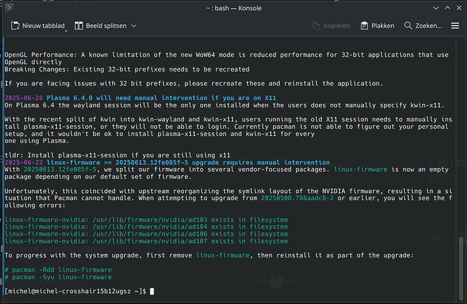Click the ad104 exists in filesystem line
This screenshot has height=304, width=467.
tap(146, 227)
